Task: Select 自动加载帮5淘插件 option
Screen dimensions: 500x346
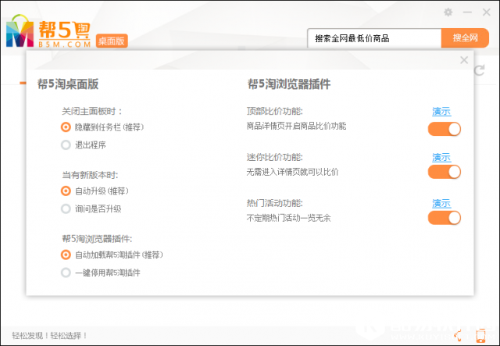Action: [x=66, y=255]
